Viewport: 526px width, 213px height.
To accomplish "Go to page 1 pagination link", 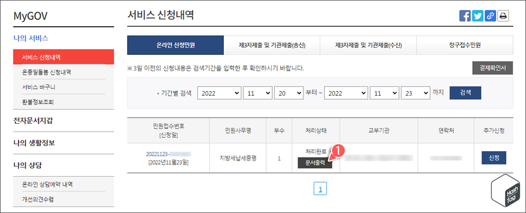I will 320,189.
